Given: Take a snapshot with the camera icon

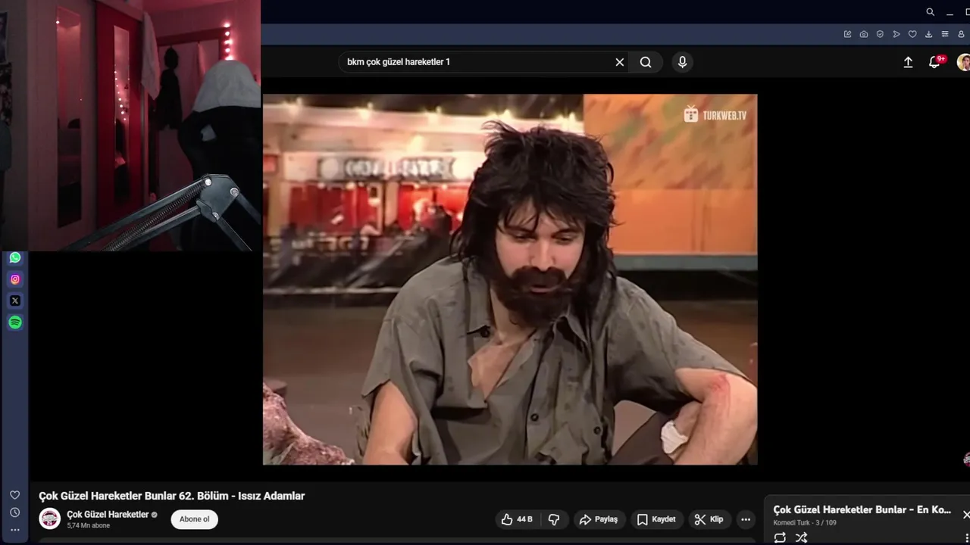Looking at the screenshot, I should click(864, 34).
